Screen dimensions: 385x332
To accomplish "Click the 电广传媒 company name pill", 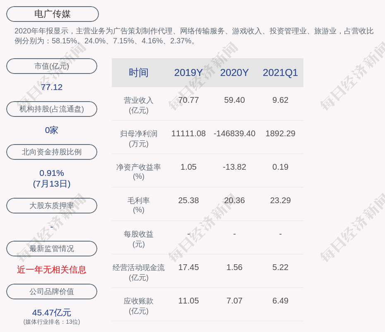I will pos(52,14).
